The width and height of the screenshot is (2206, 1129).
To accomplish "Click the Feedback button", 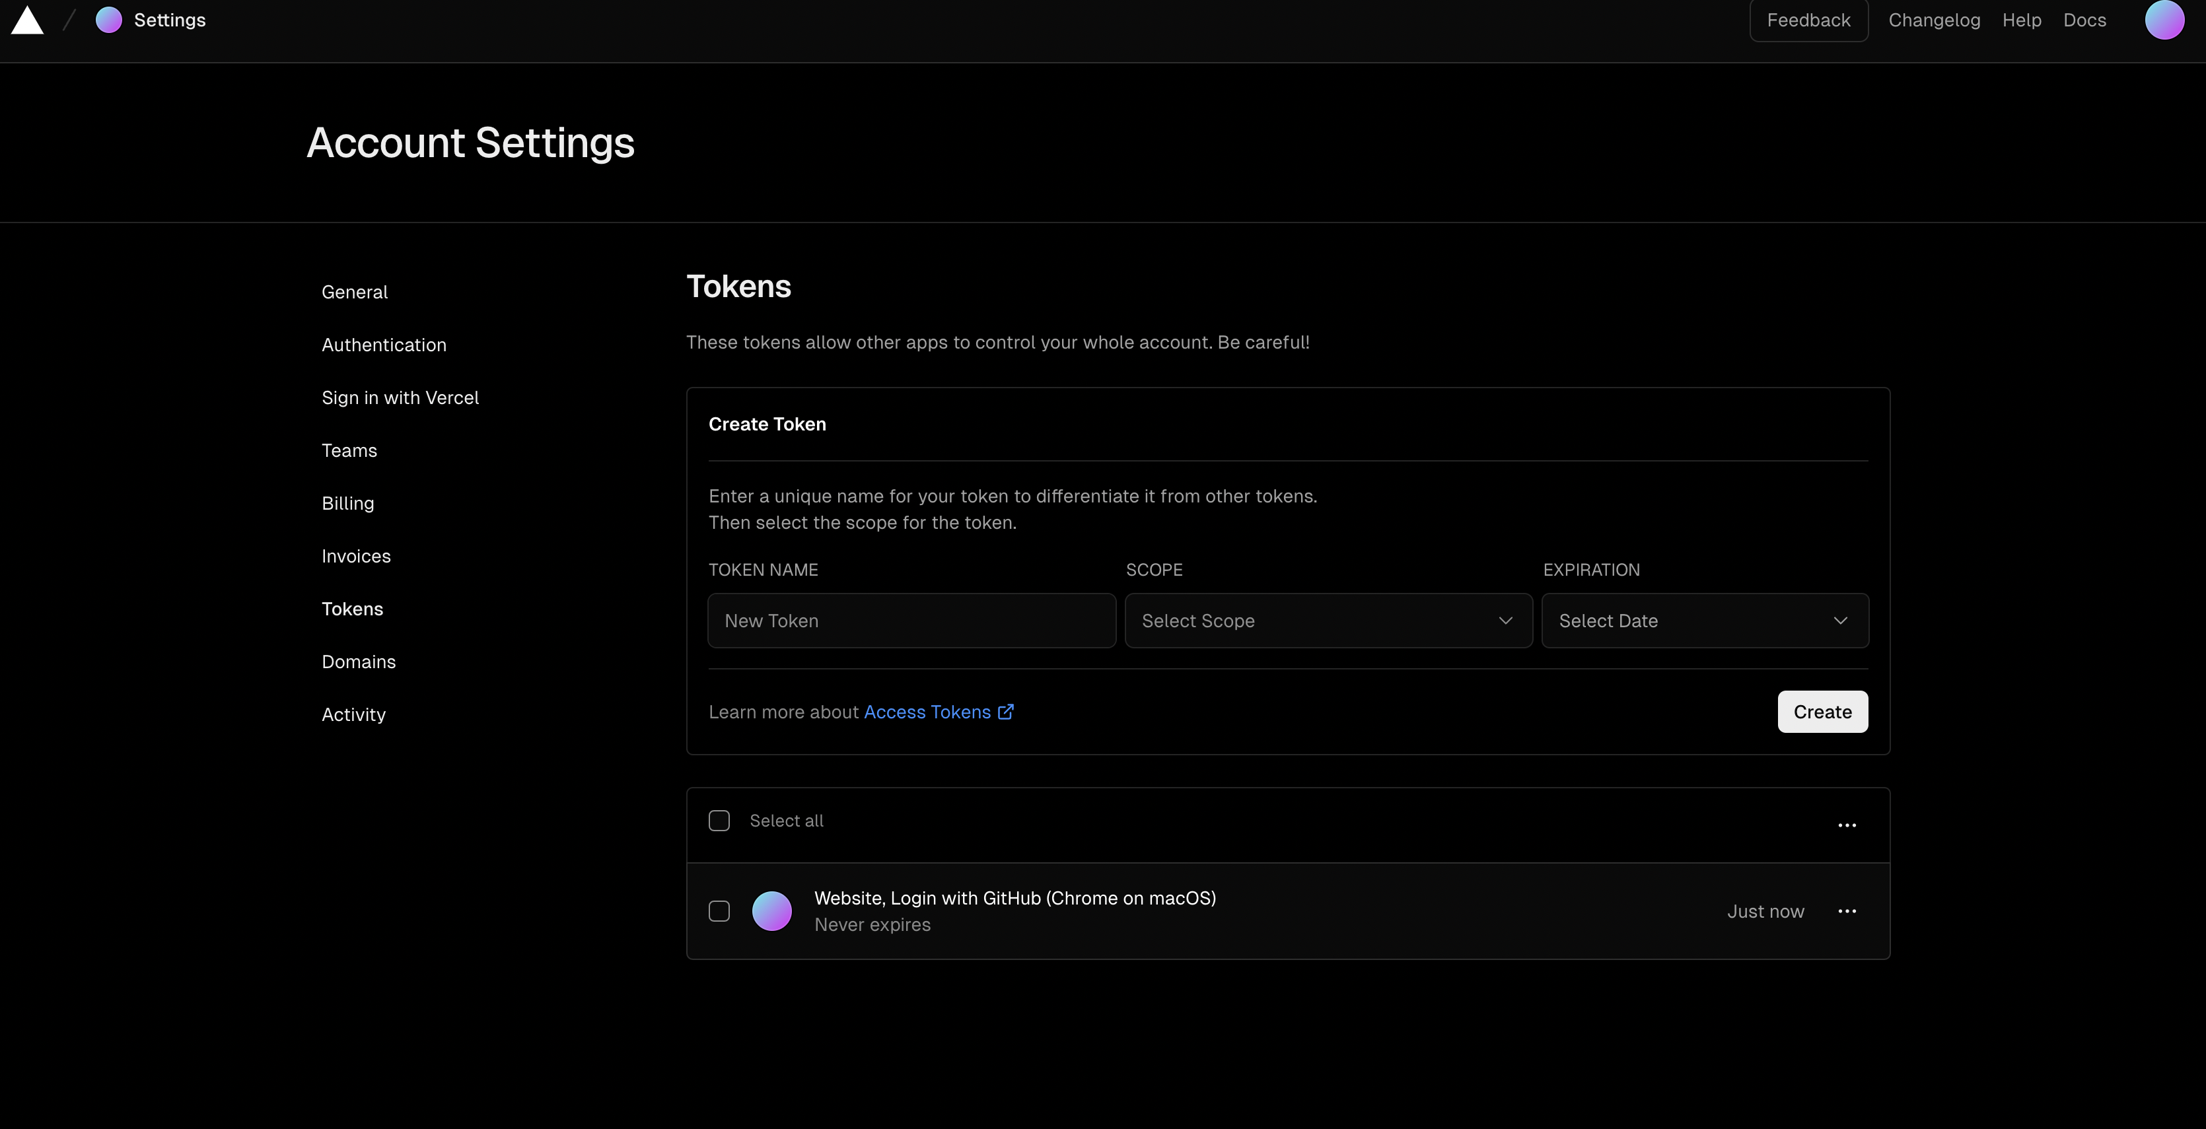I will [x=1808, y=20].
